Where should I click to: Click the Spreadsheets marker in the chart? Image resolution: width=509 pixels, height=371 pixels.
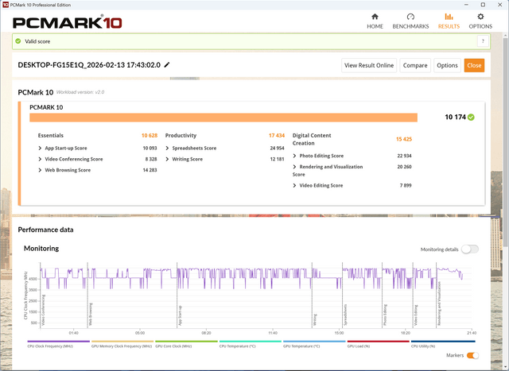click(x=345, y=315)
